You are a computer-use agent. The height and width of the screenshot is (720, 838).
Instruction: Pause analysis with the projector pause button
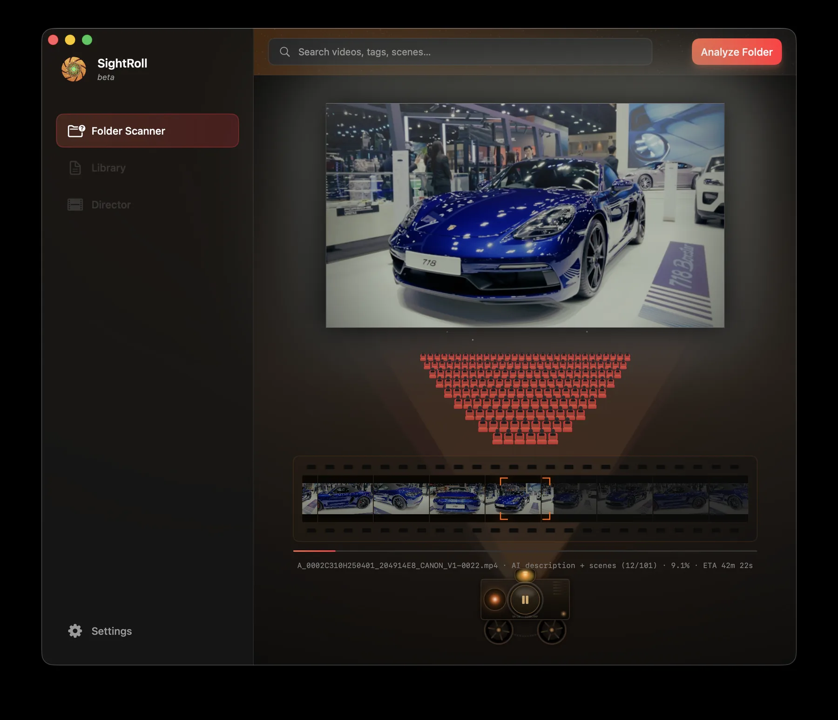[x=525, y=600]
